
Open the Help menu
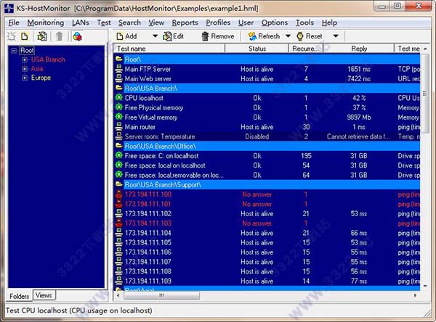329,22
